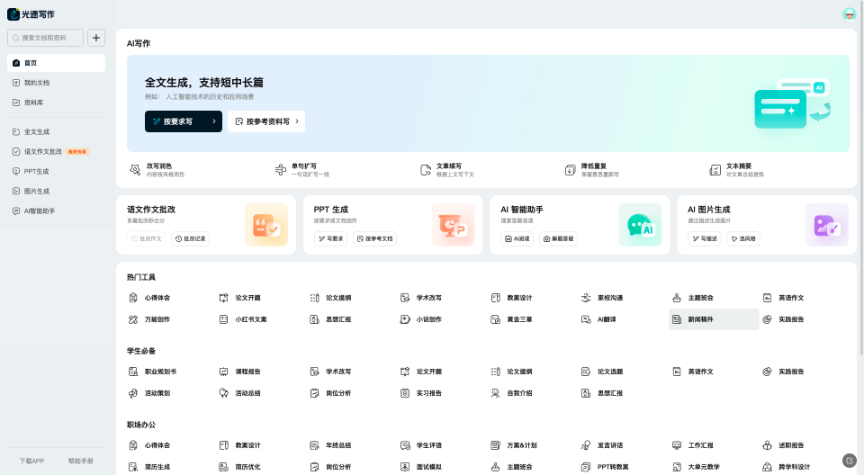The height and width of the screenshot is (475, 864).
Task: Open 资料库 in the sidebar
Action: pos(56,103)
